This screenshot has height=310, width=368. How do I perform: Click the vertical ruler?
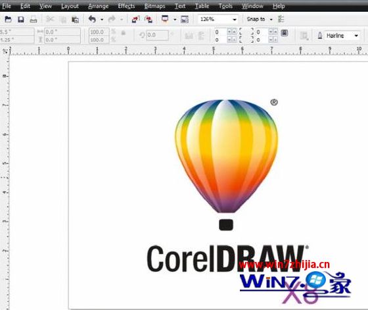5,182
